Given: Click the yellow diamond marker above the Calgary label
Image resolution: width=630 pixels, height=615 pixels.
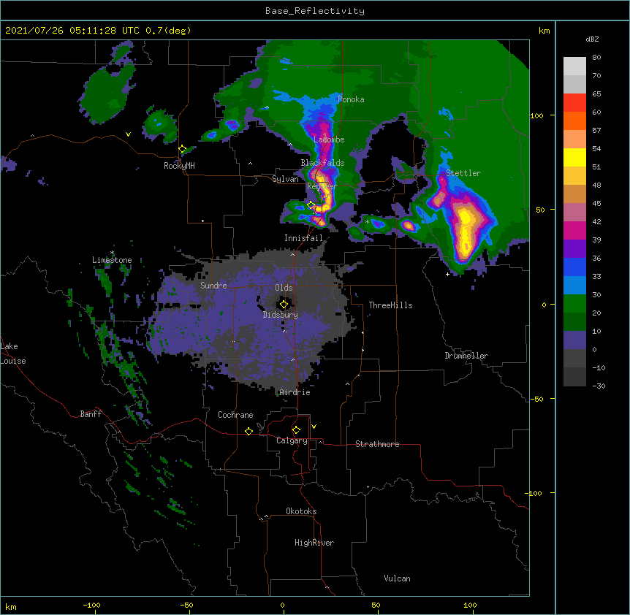Looking at the screenshot, I should point(296,430).
